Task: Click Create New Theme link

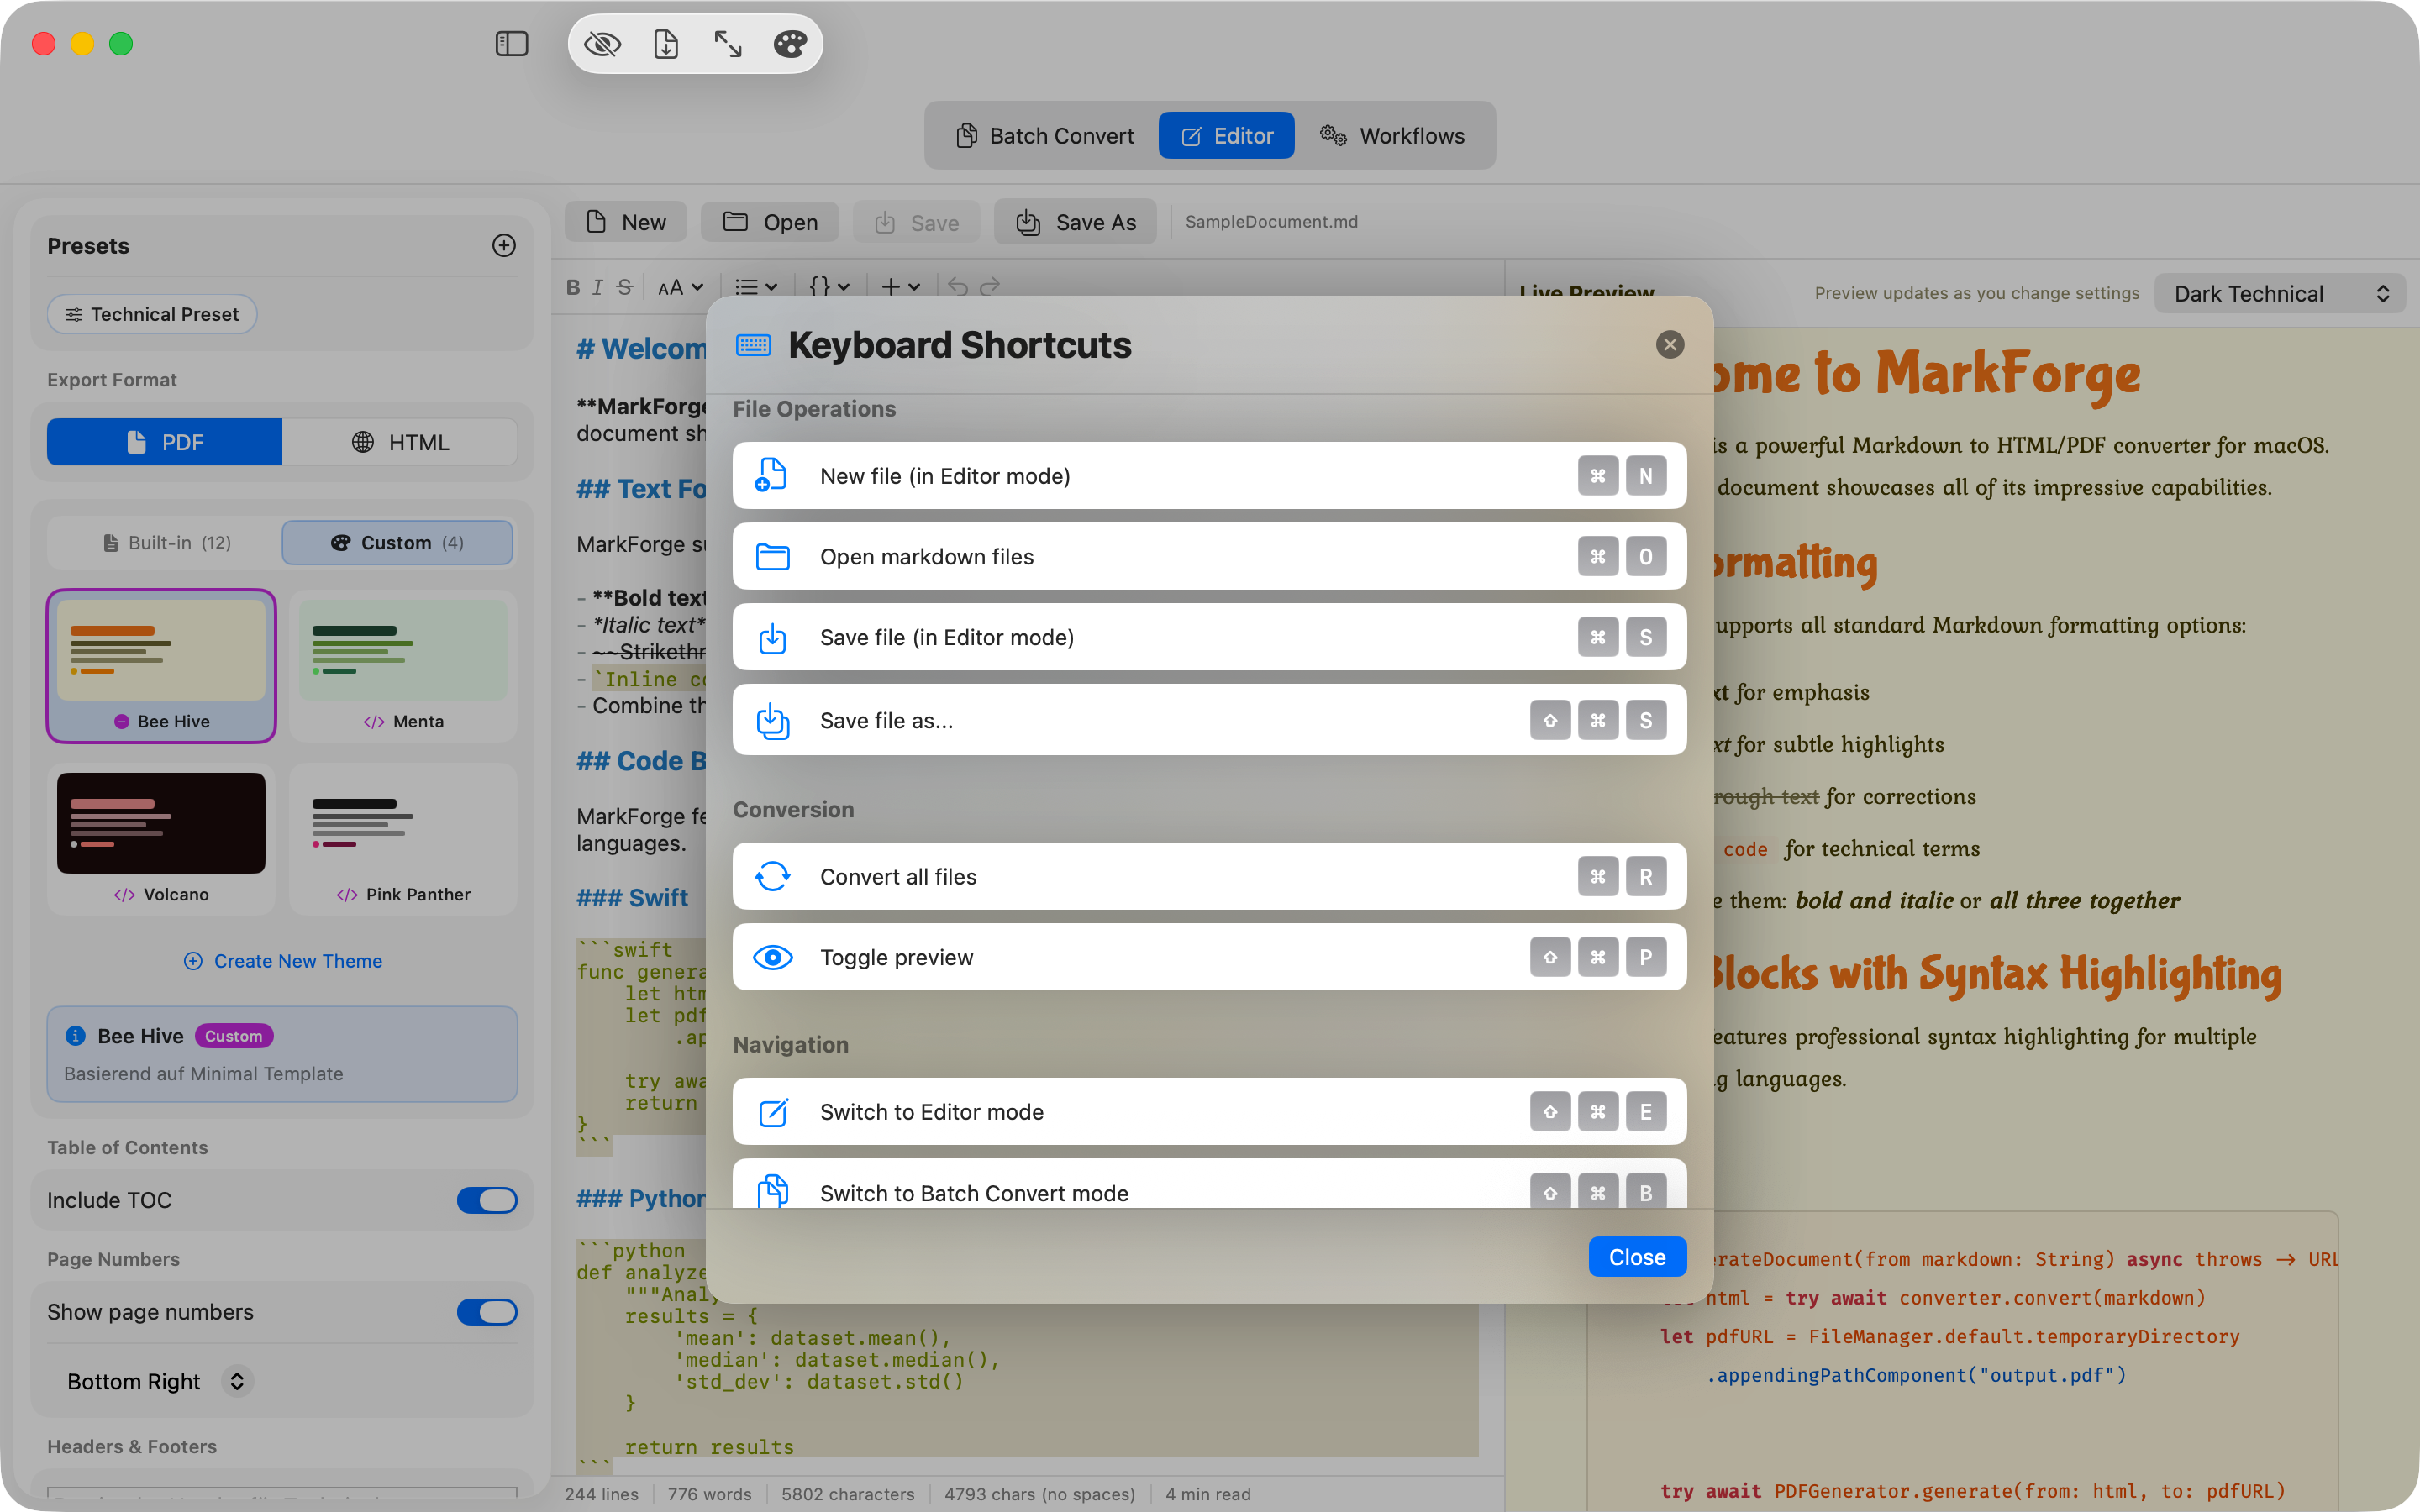Action: (x=282, y=961)
